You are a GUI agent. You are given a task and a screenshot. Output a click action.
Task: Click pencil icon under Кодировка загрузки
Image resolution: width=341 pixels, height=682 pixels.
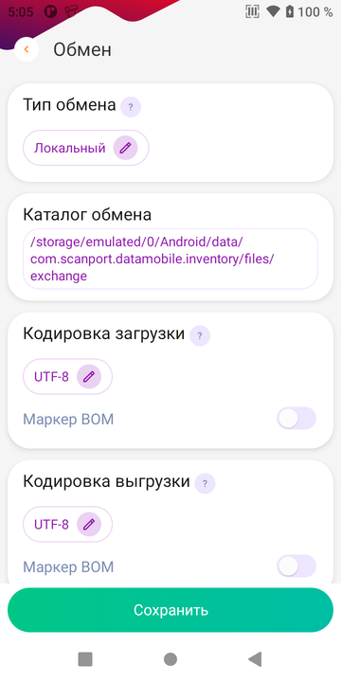tap(89, 377)
